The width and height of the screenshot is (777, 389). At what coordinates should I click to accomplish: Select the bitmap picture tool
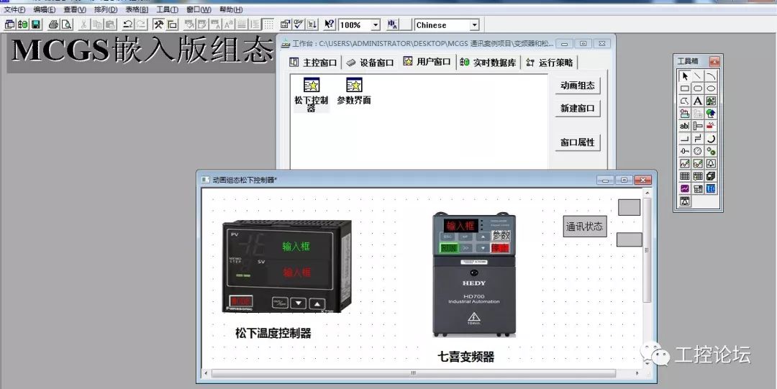[x=711, y=101]
